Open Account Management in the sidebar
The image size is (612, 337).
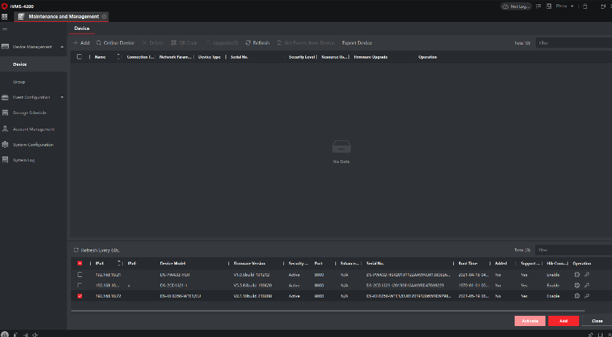[33, 129]
